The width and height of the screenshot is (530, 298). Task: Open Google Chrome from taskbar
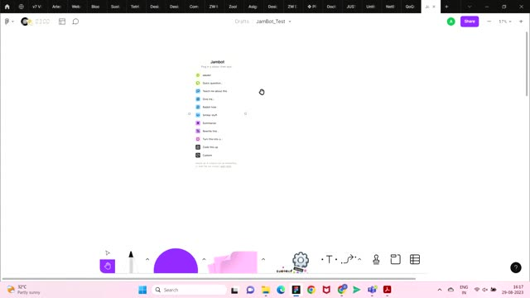pos(311,290)
